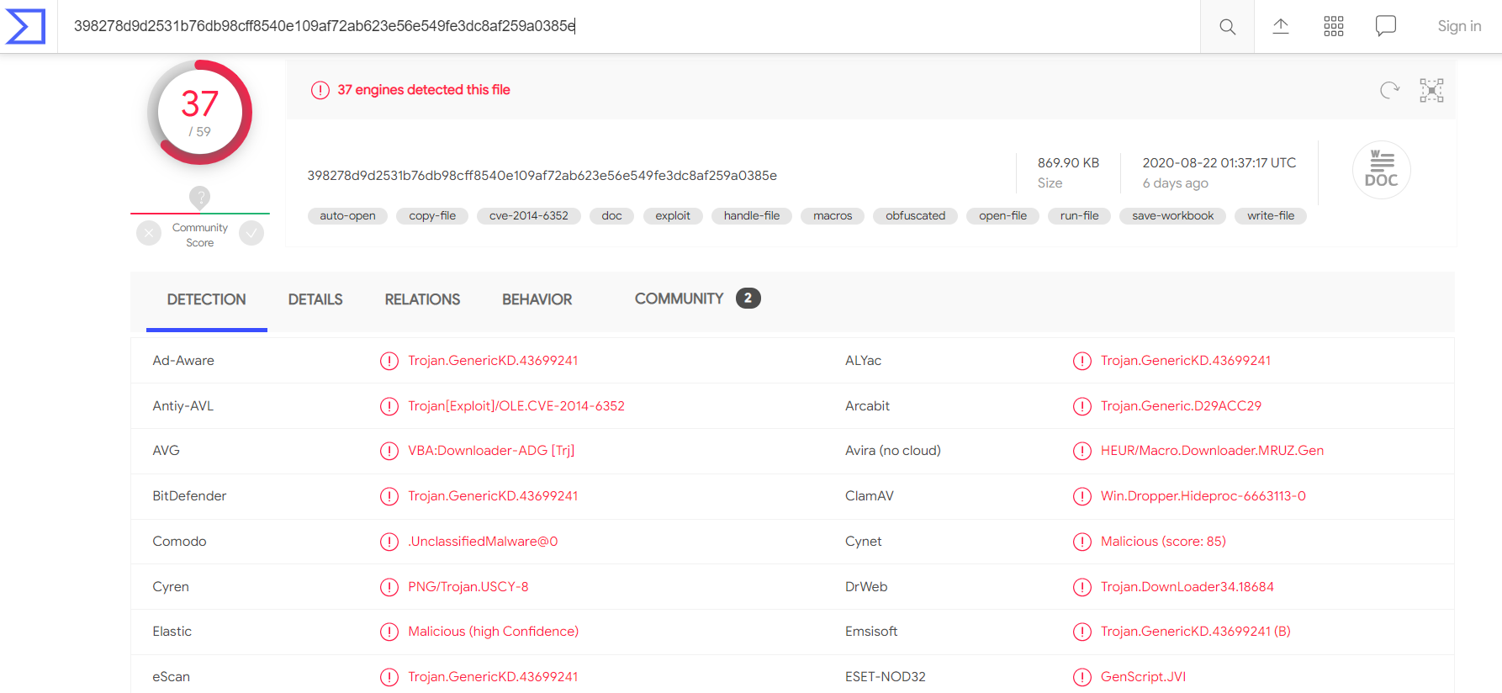Image resolution: width=1502 pixels, height=693 pixels.
Task: Open the upload file icon
Action: pyautogui.click(x=1281, y=26)
